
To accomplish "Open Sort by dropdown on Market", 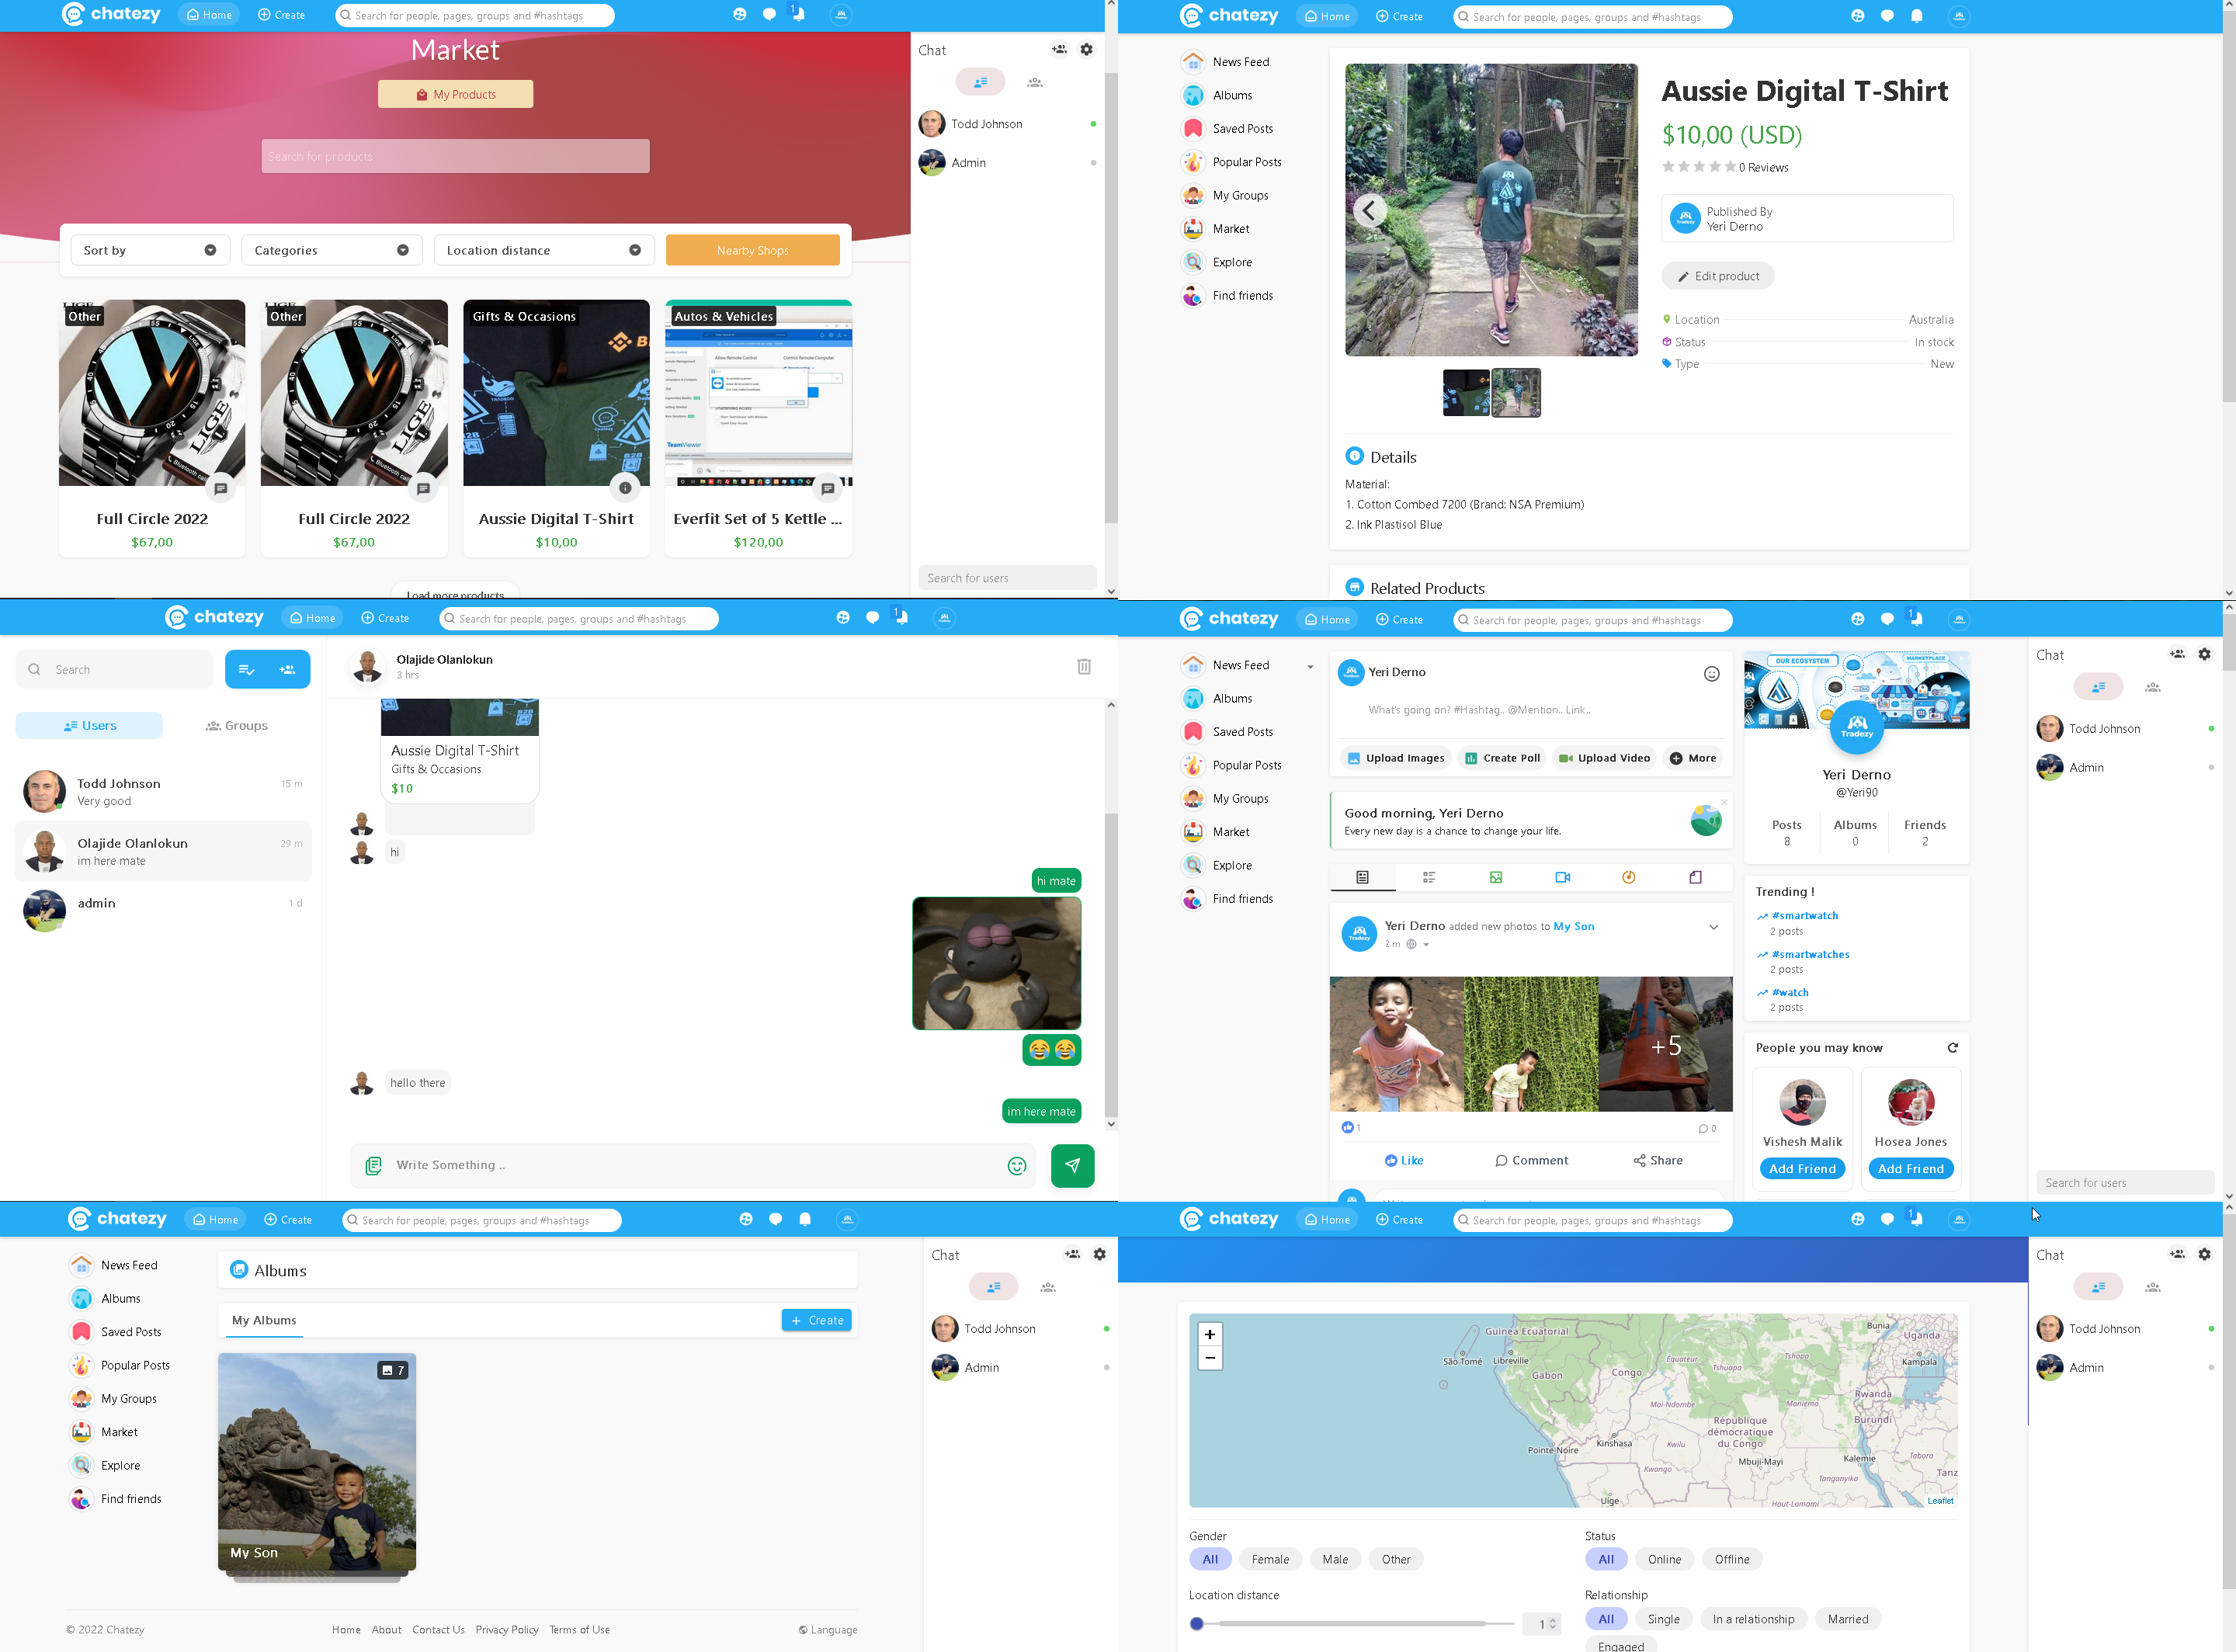I will pos(150,250).
